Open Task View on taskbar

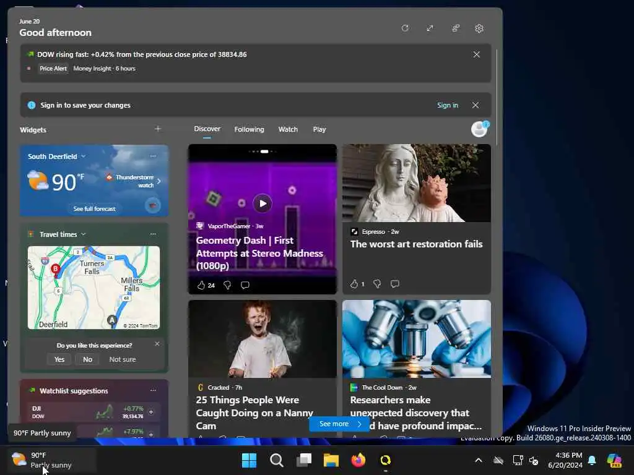pyautogui.click(x=303, y=460)
